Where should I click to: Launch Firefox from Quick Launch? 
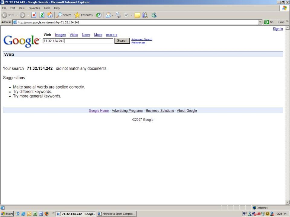click(47, 214)
